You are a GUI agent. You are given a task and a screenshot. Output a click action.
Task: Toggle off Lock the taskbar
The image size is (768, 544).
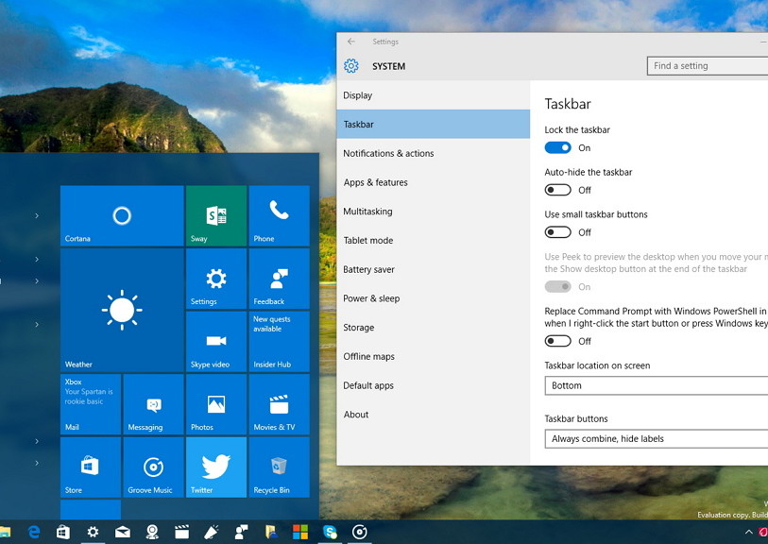click(x=558, y=147)
